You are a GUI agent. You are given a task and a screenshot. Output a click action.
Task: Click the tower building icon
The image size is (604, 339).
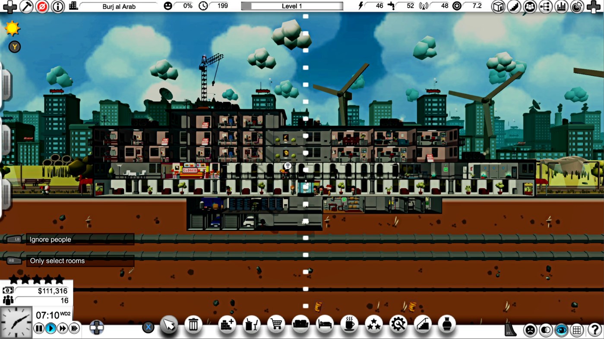point(73,6)
